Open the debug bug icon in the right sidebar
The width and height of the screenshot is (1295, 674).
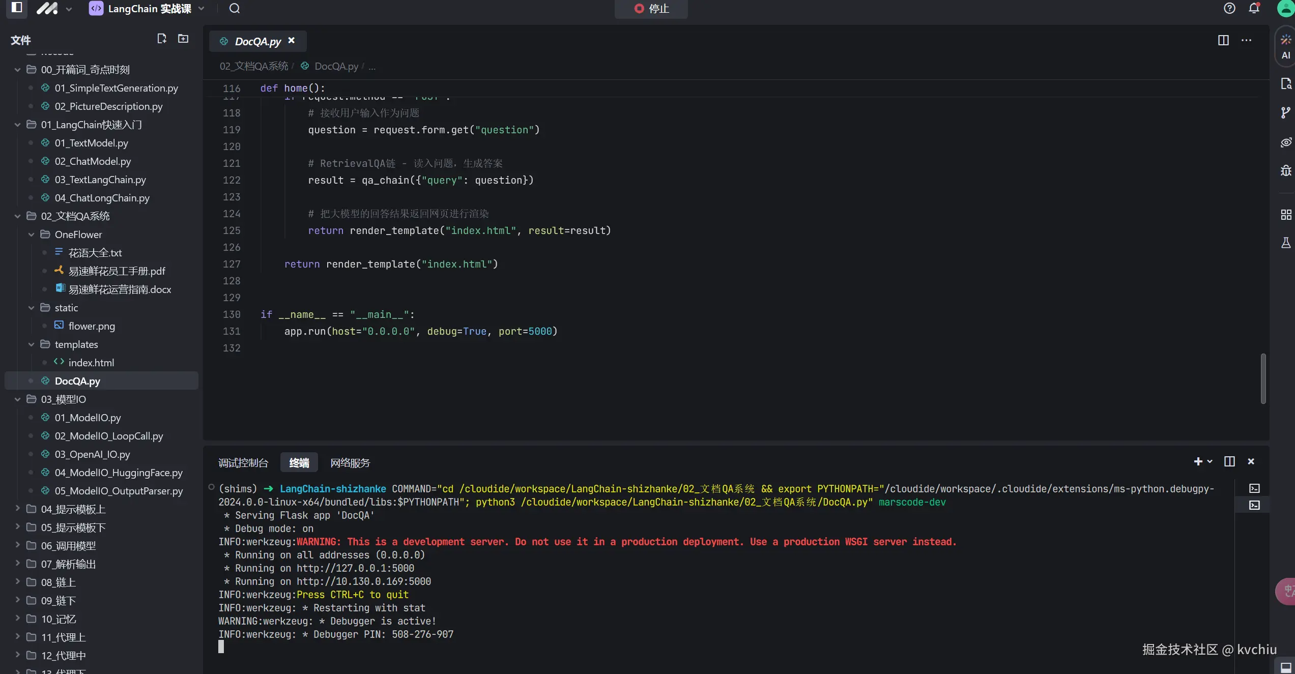[x=1285, y=171]
